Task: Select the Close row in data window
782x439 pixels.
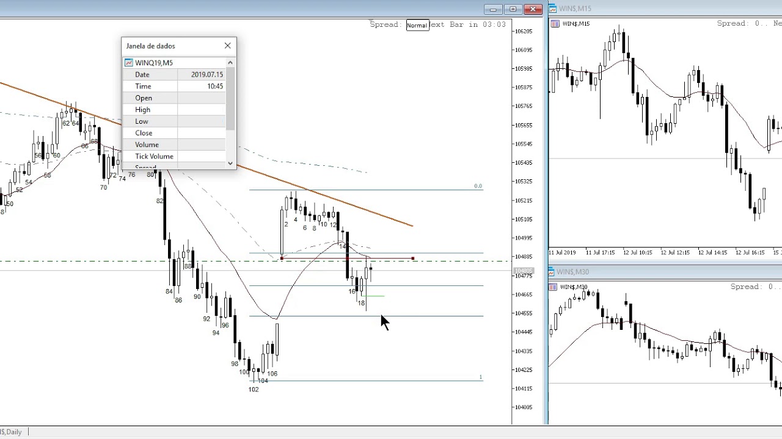Action: point(174,132)
